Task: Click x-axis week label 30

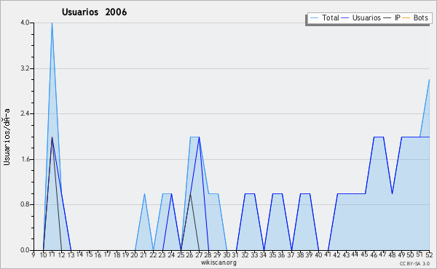Action: pos(227,254)
